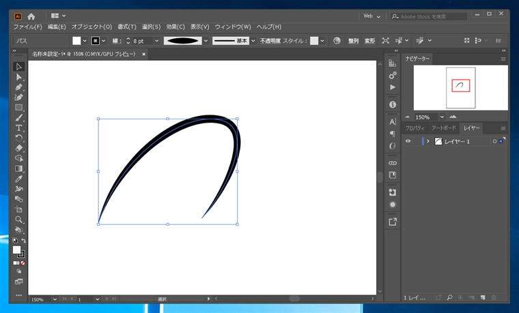Open the Recolor Artwork globe icon
The image size is (519, 313).
pyautogui.click(x=337, y=41)
